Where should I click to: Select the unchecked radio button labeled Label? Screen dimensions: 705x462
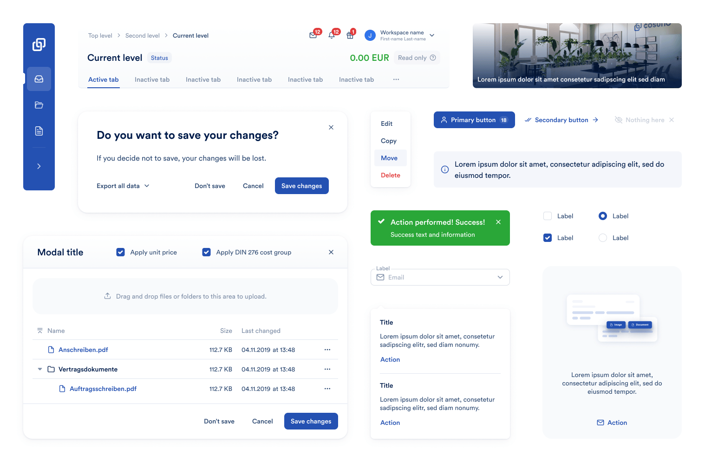[602, 237]
